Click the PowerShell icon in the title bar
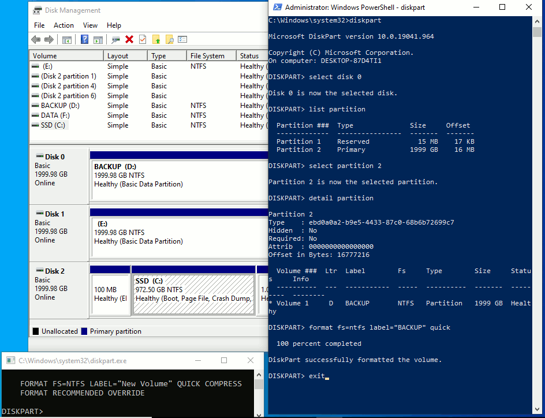 click(277, 8)
